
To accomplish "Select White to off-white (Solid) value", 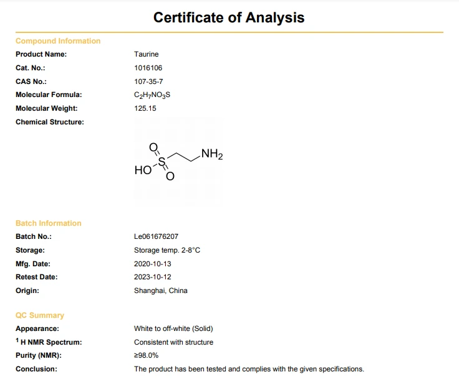I will coord(173,328).
